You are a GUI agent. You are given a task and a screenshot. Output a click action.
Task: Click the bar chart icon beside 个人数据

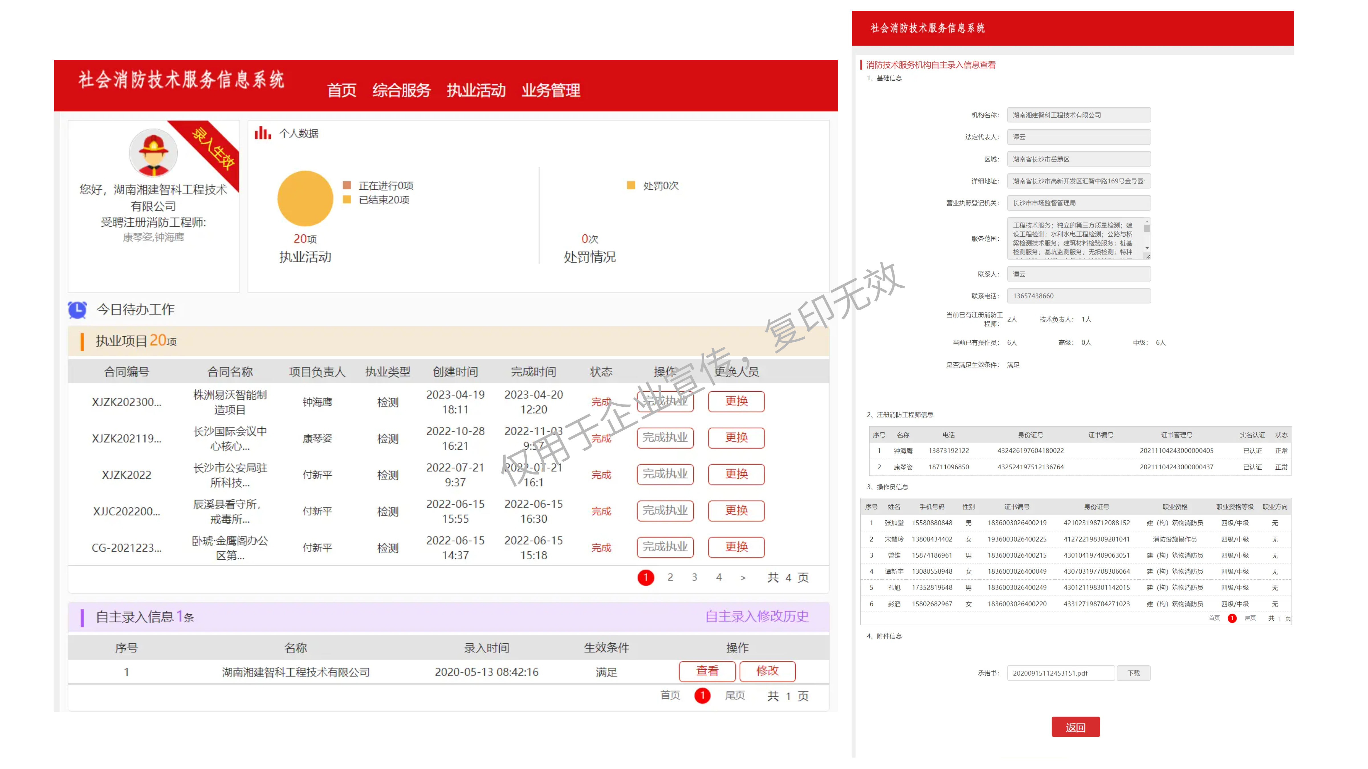click(262, 133)
